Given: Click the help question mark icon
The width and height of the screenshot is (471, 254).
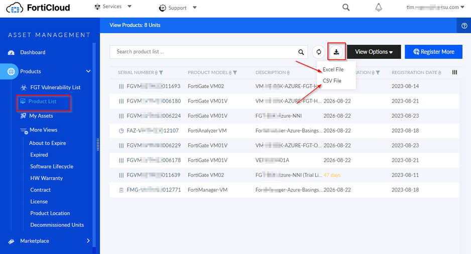Looking at the screenshot, I should coord(464,26).
